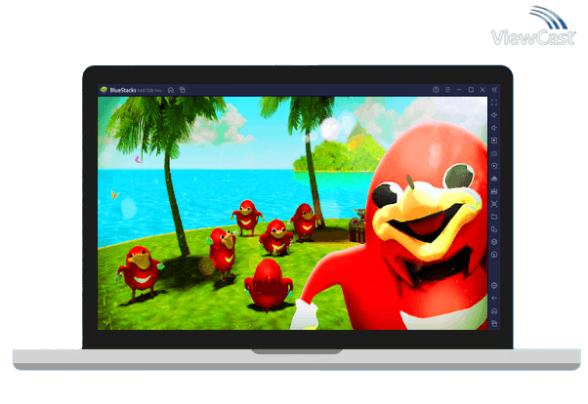Screen dimensions: 588x404
Task: Click the rotate screen sidebar icon
Action: [494, 229]
